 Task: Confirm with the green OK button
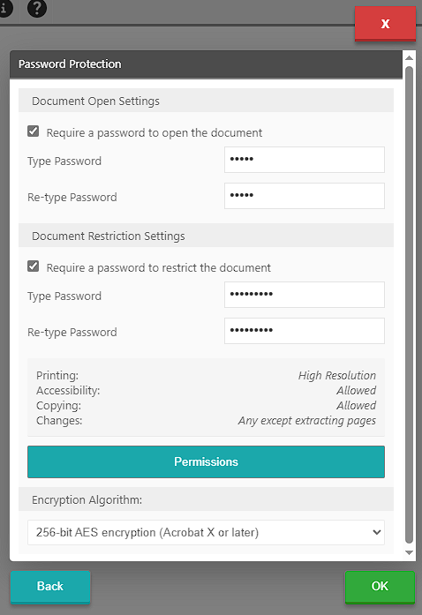[380, 587]
